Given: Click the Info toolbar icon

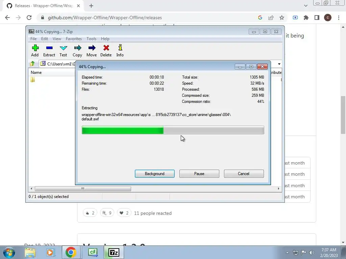Looking at the screenshot, I should coord(120,51).
